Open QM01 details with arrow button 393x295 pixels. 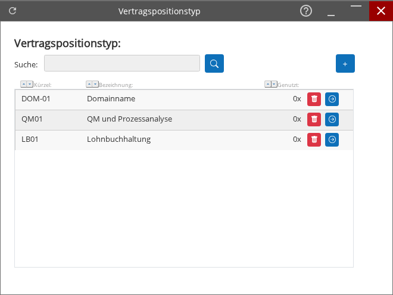click(332, 119)
